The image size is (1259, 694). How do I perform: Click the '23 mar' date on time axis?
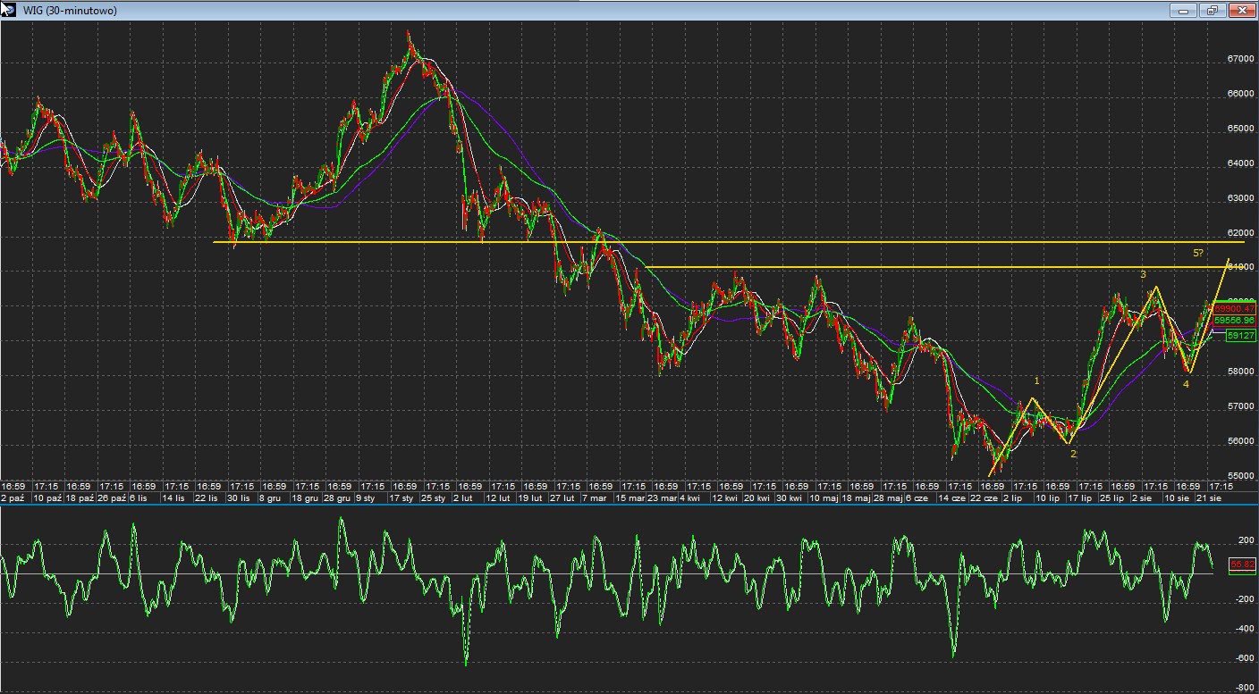pos(662,498)
